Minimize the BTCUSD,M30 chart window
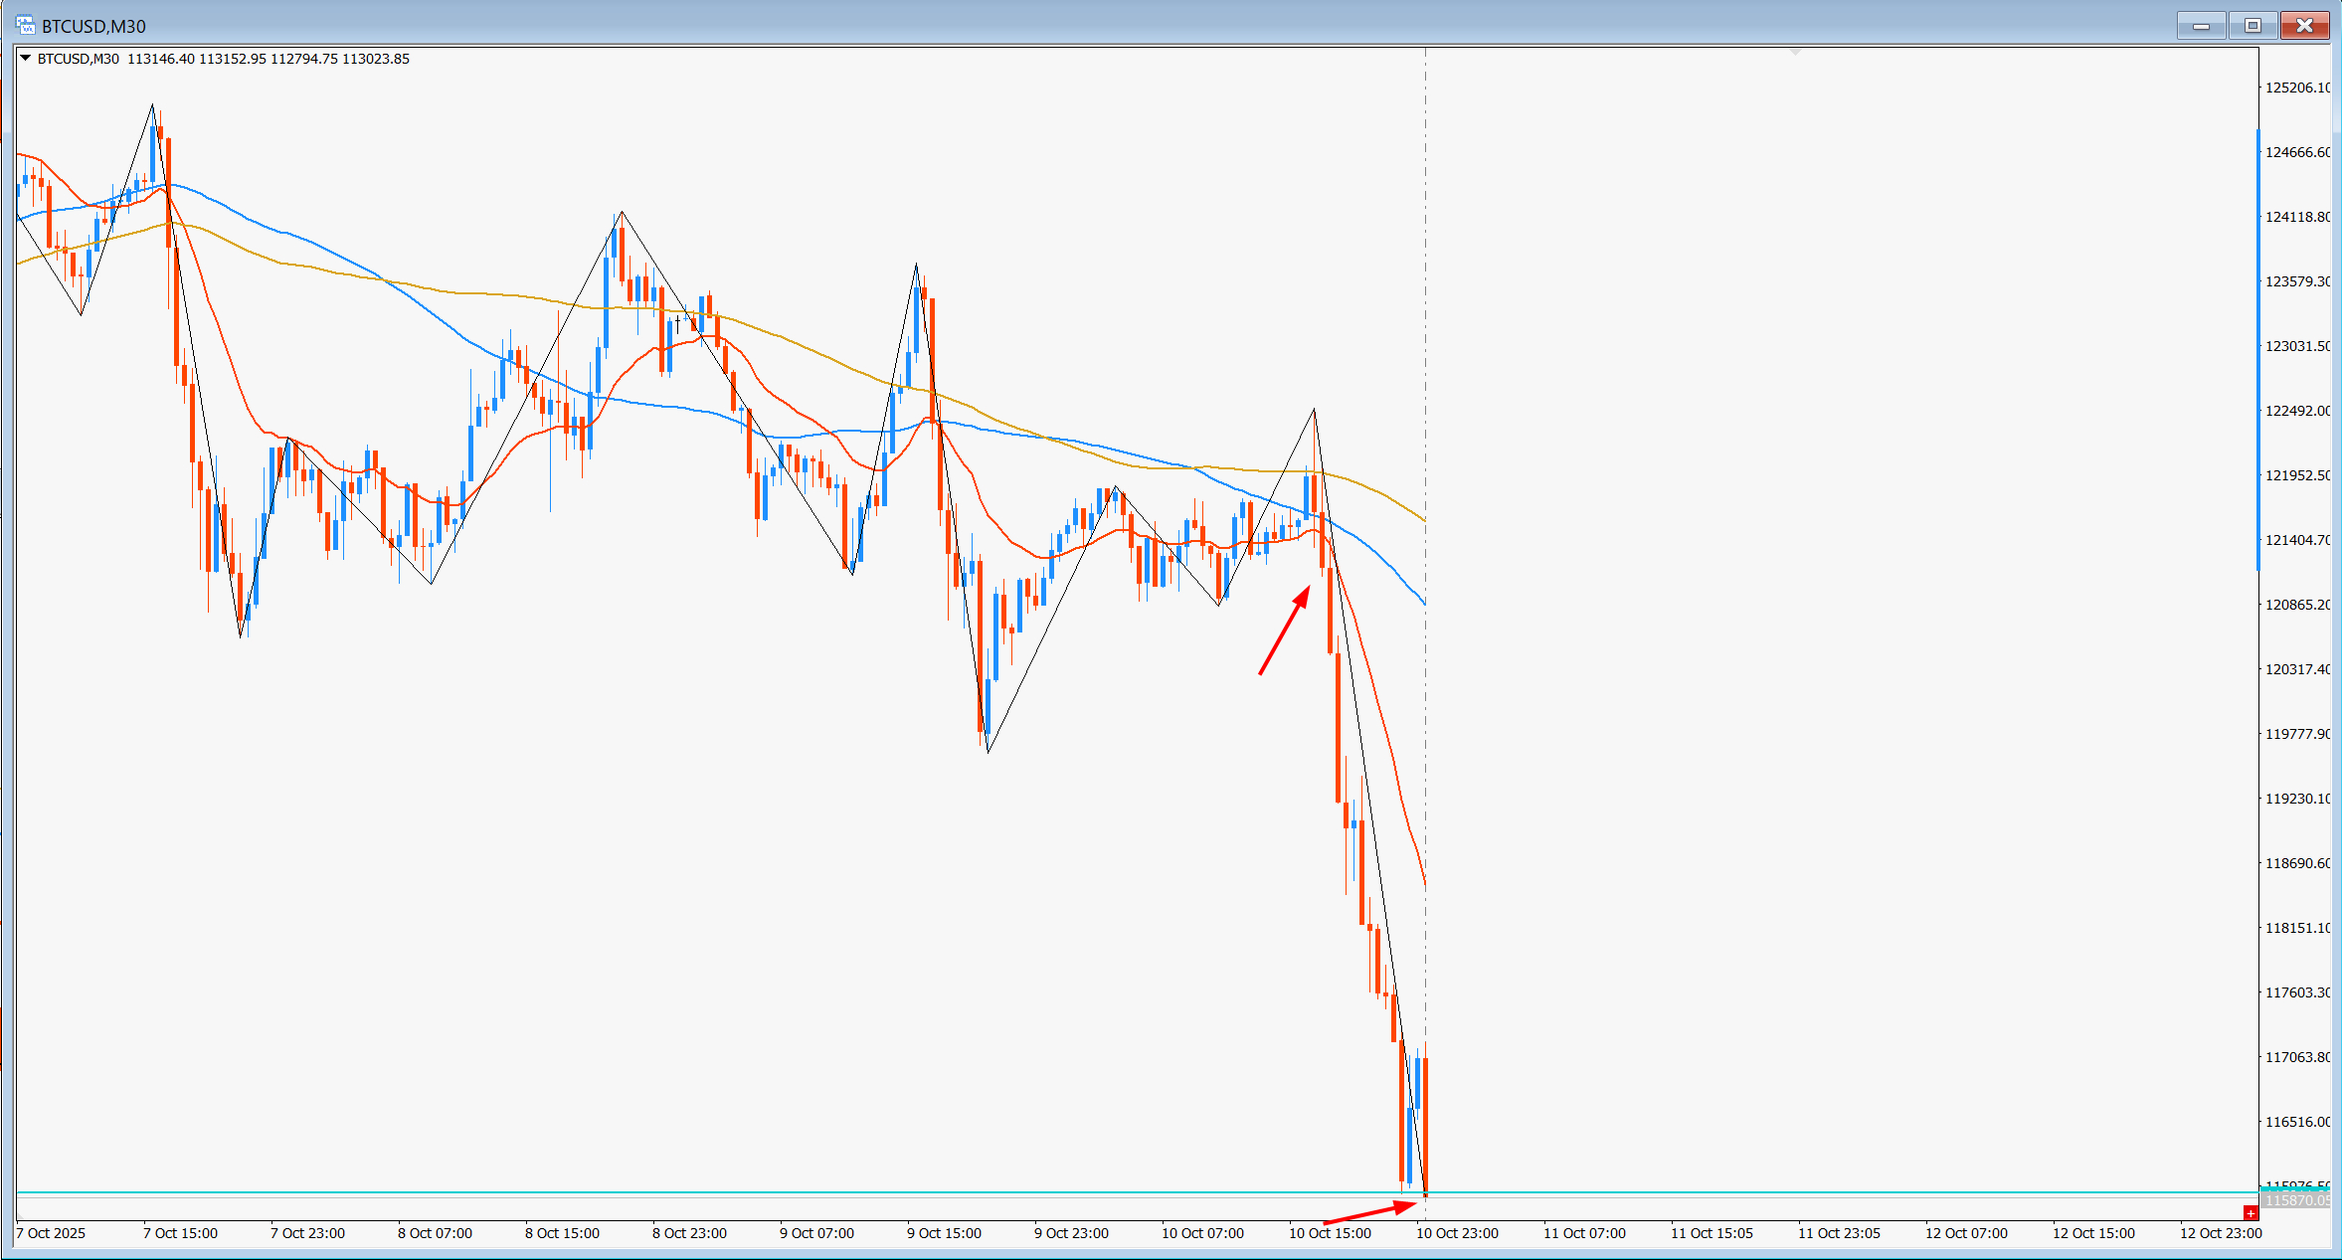2342x1260 pixels. point(2201,26)
